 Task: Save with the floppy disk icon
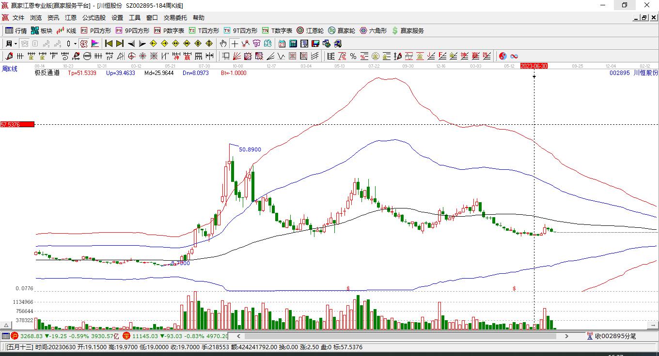(315, 44)
